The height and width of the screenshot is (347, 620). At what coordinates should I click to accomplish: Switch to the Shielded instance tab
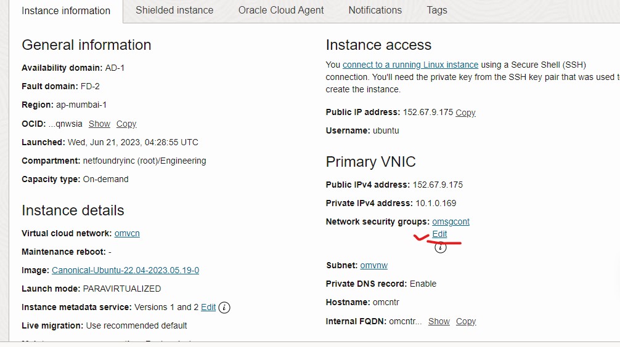[174, 10]
